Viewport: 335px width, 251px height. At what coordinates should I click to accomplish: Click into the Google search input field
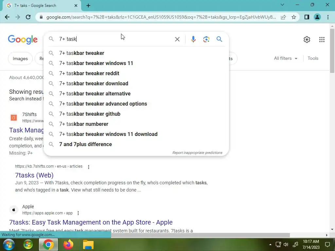[x=115, y=39]
